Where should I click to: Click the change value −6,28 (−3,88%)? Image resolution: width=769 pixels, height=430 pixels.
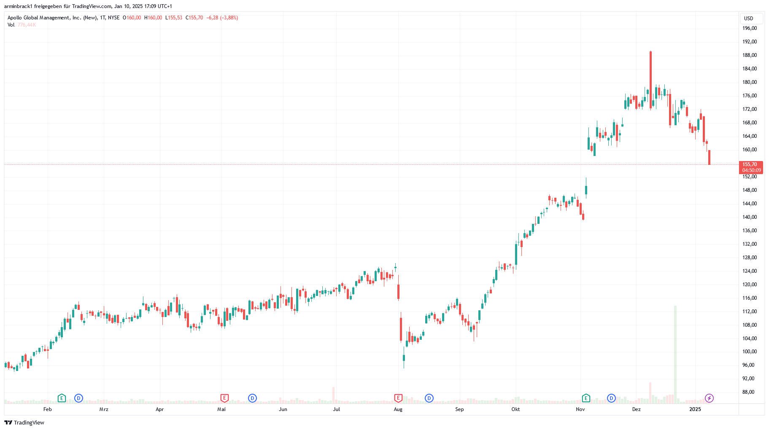[x=222, y=18]
